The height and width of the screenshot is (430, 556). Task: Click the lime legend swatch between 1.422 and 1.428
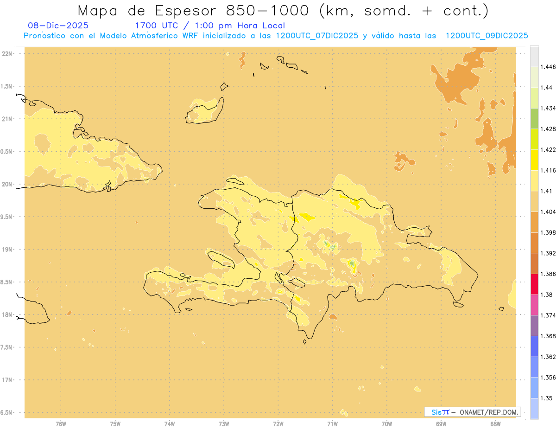(534, 139)
